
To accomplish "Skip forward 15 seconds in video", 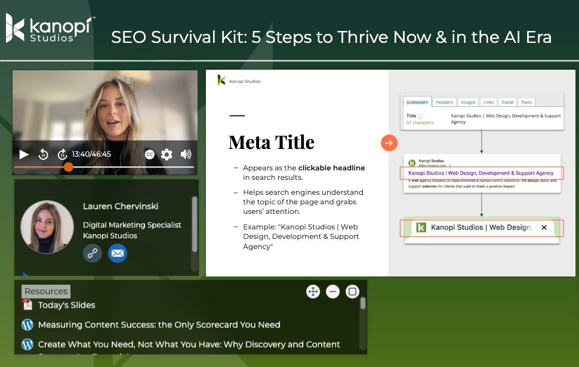I will (62, 154).
